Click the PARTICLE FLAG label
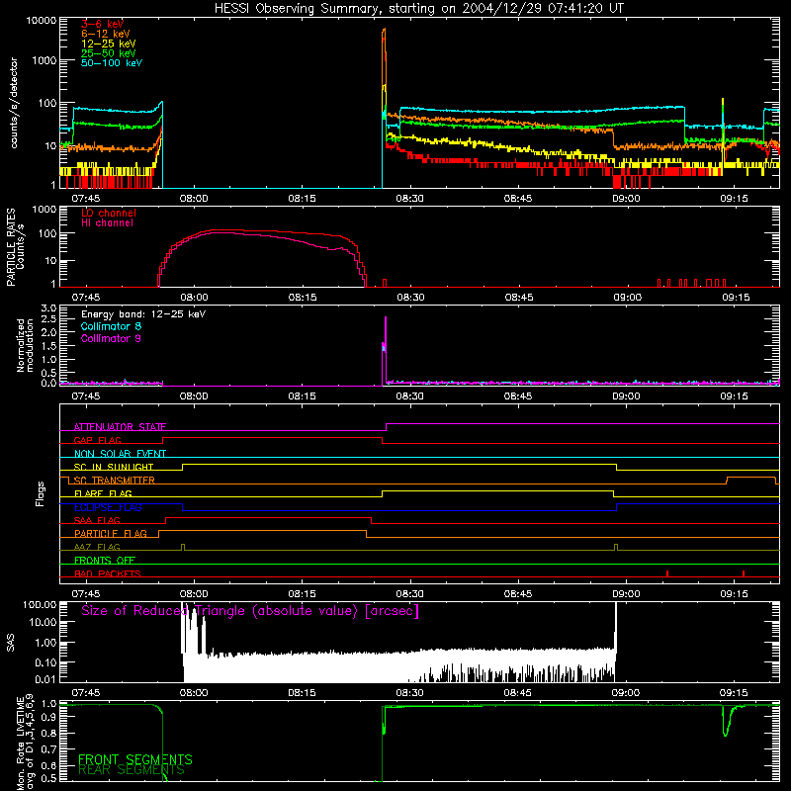The height and width of the screenshot is (791, 791). [x=111, y=533]
